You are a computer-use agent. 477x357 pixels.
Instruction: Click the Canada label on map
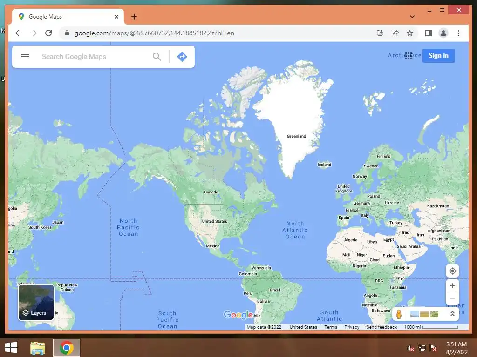click(x=211, y=192)
